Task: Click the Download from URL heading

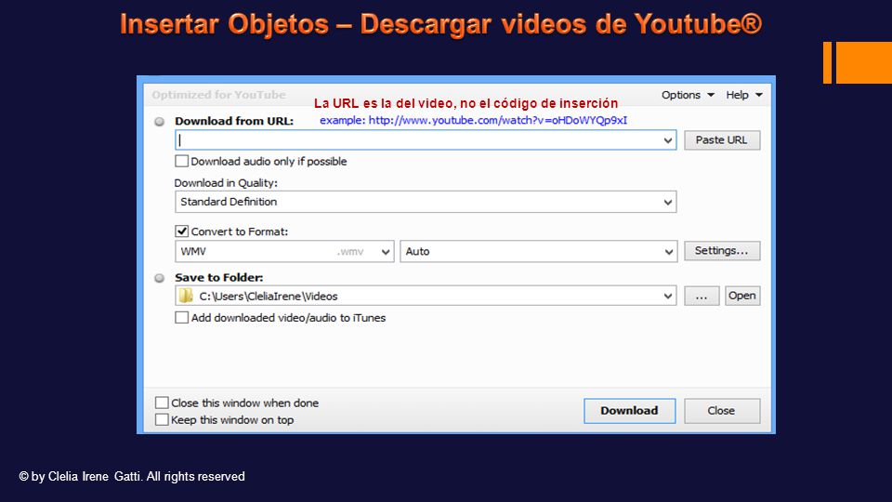Action: click(x=234, y=121)
